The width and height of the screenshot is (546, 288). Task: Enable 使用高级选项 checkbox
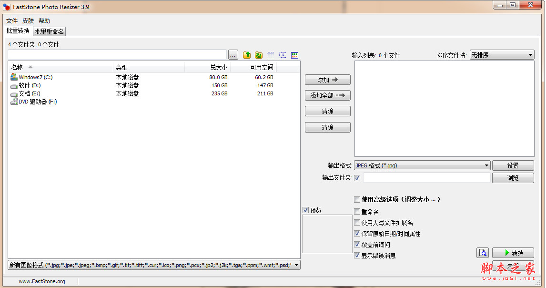(x=357, y=199)
